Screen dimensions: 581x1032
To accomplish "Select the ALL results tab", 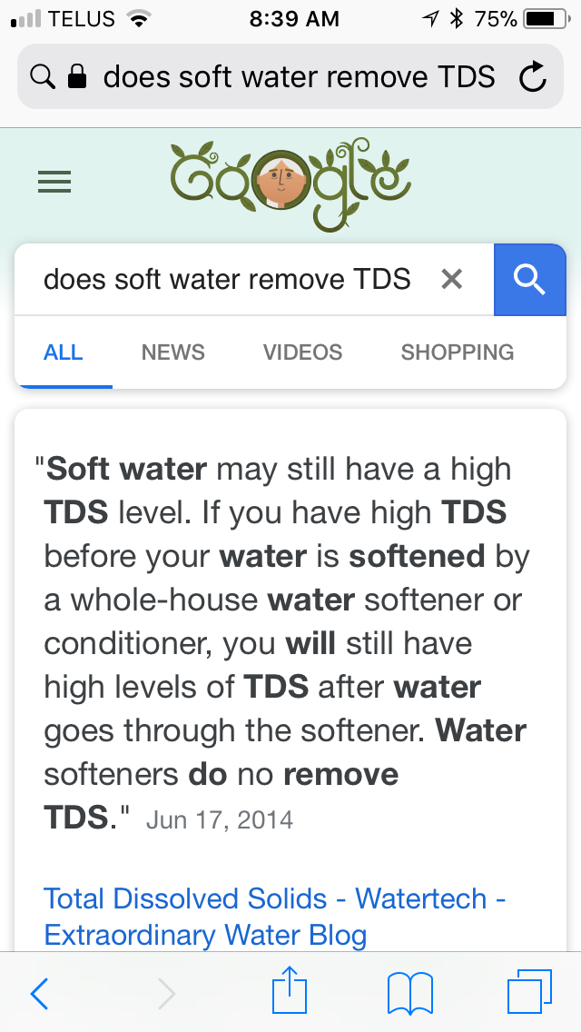I will (64, 352).
